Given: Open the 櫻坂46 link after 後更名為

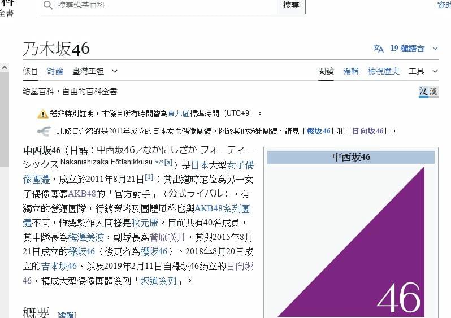Looking at the screenshot, I should [154, 251].
